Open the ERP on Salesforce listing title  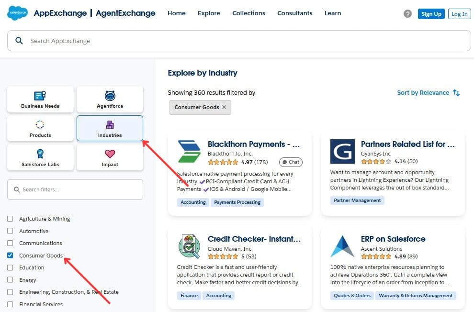[393, 239]
